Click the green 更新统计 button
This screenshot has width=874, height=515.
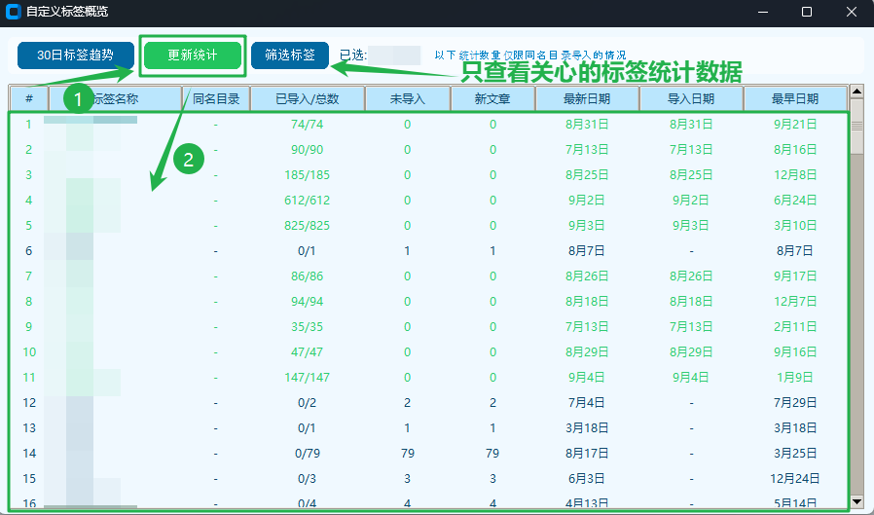pyautogui.click(x=193, y=55)
